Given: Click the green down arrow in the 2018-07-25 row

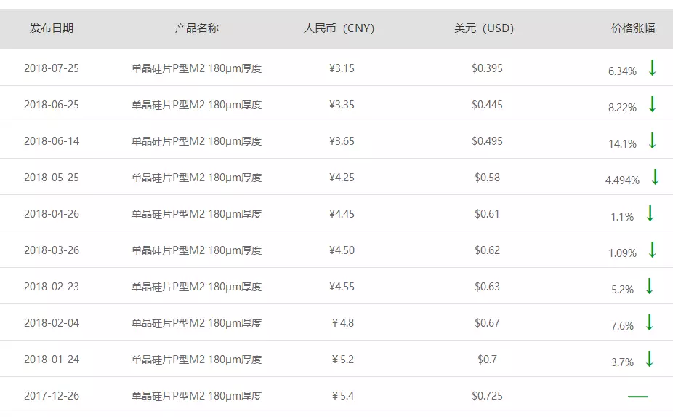Looking at the screenshot, I should tap(652, 68).
